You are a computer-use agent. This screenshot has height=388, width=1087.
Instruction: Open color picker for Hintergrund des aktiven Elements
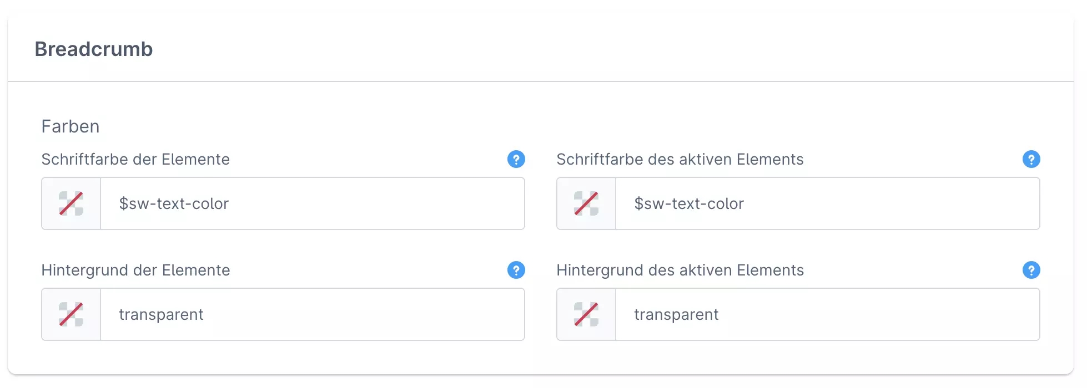[x=586, y=314]
